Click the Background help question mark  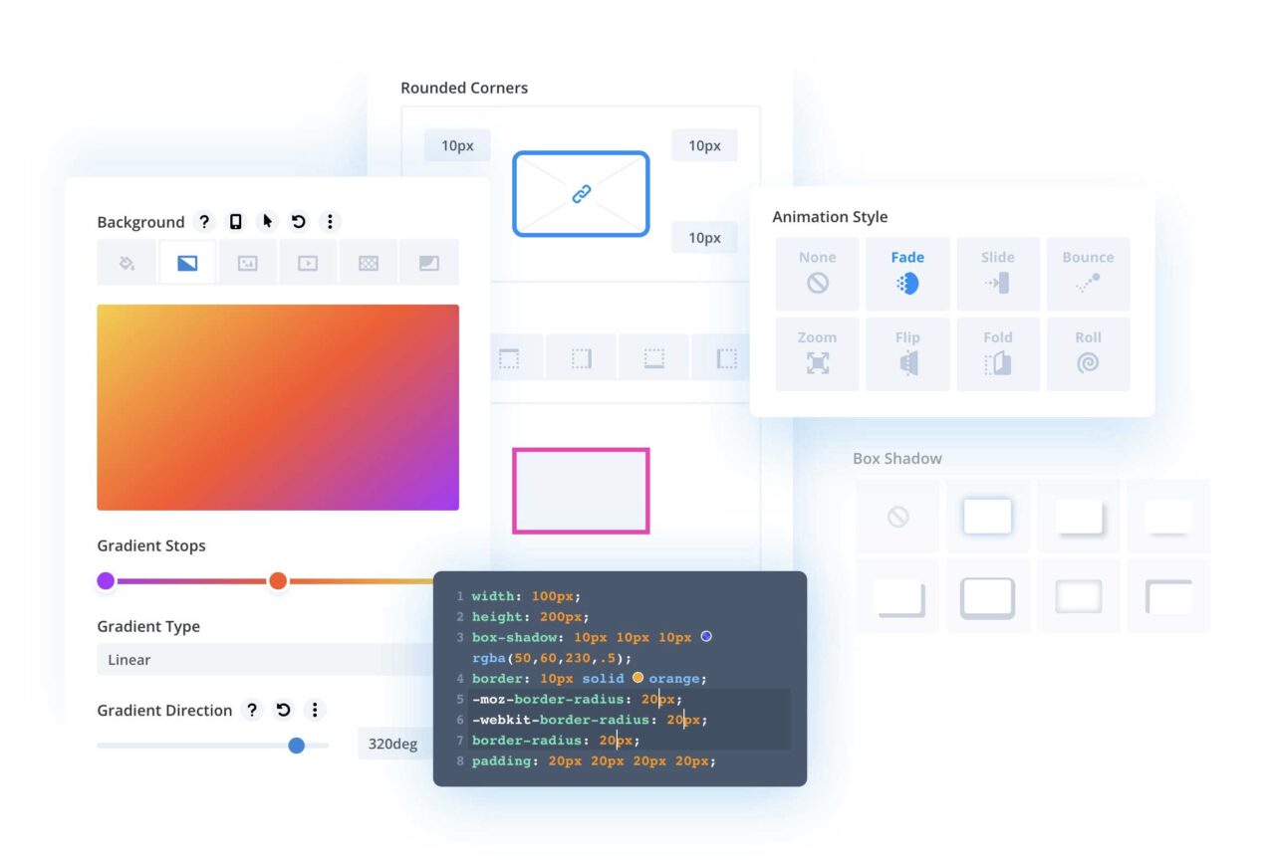coord(204,222)
